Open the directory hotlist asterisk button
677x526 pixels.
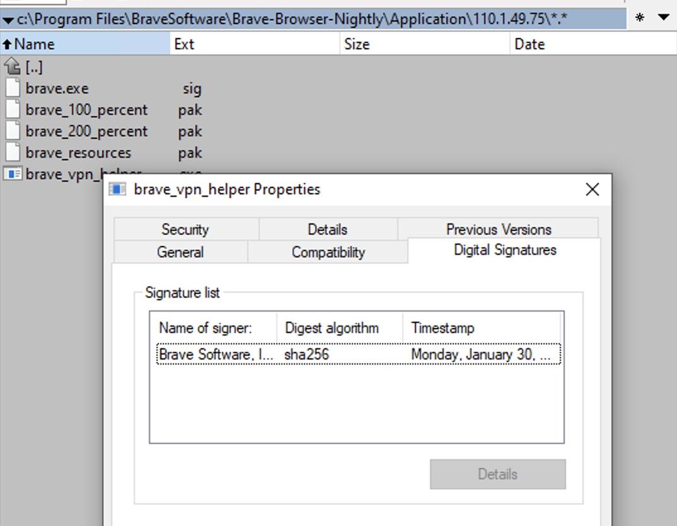639,18
